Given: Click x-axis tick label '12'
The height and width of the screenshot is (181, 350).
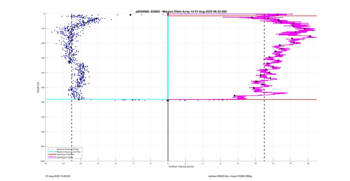Looking at the screenshot, I should 273,163.
